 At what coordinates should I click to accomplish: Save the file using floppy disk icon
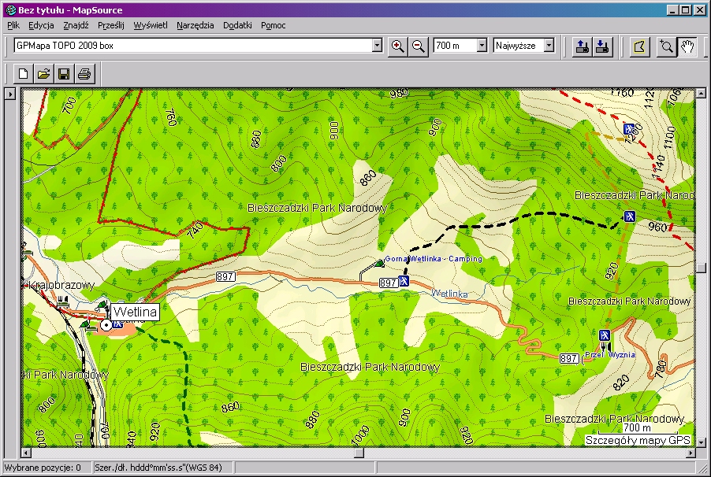64,75
